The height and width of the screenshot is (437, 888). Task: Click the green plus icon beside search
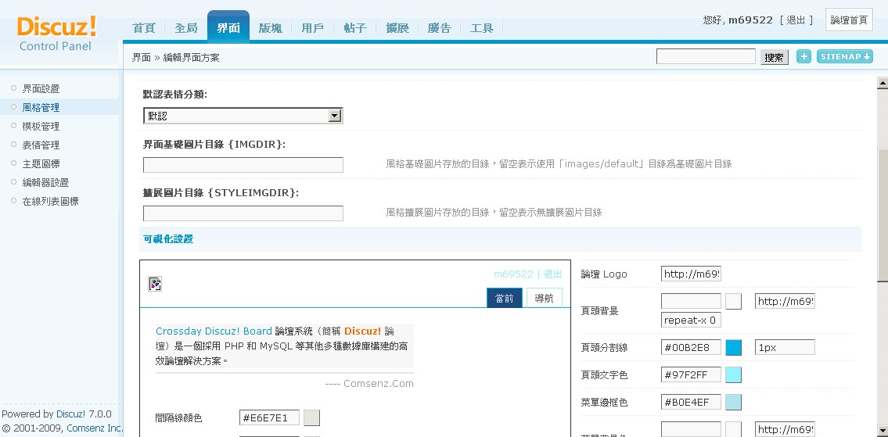coord(804,56)
